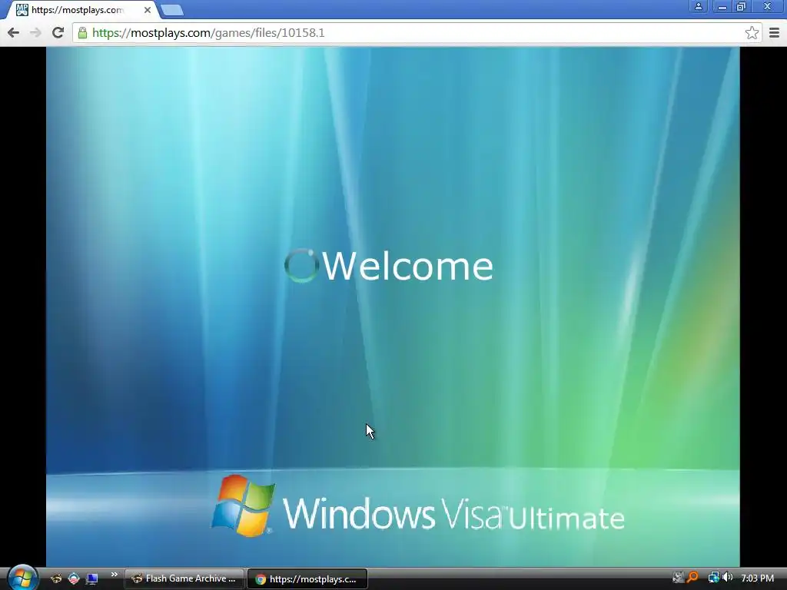Click the Show Desktop quick-launch icon

coord(92,579)
